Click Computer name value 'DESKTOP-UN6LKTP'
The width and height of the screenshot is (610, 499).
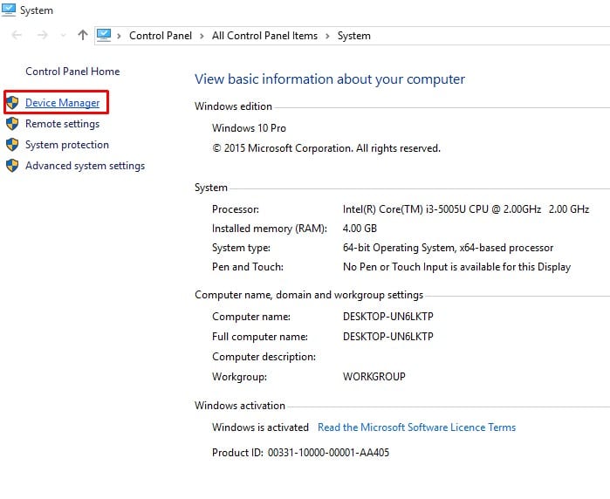pos(387,317)
